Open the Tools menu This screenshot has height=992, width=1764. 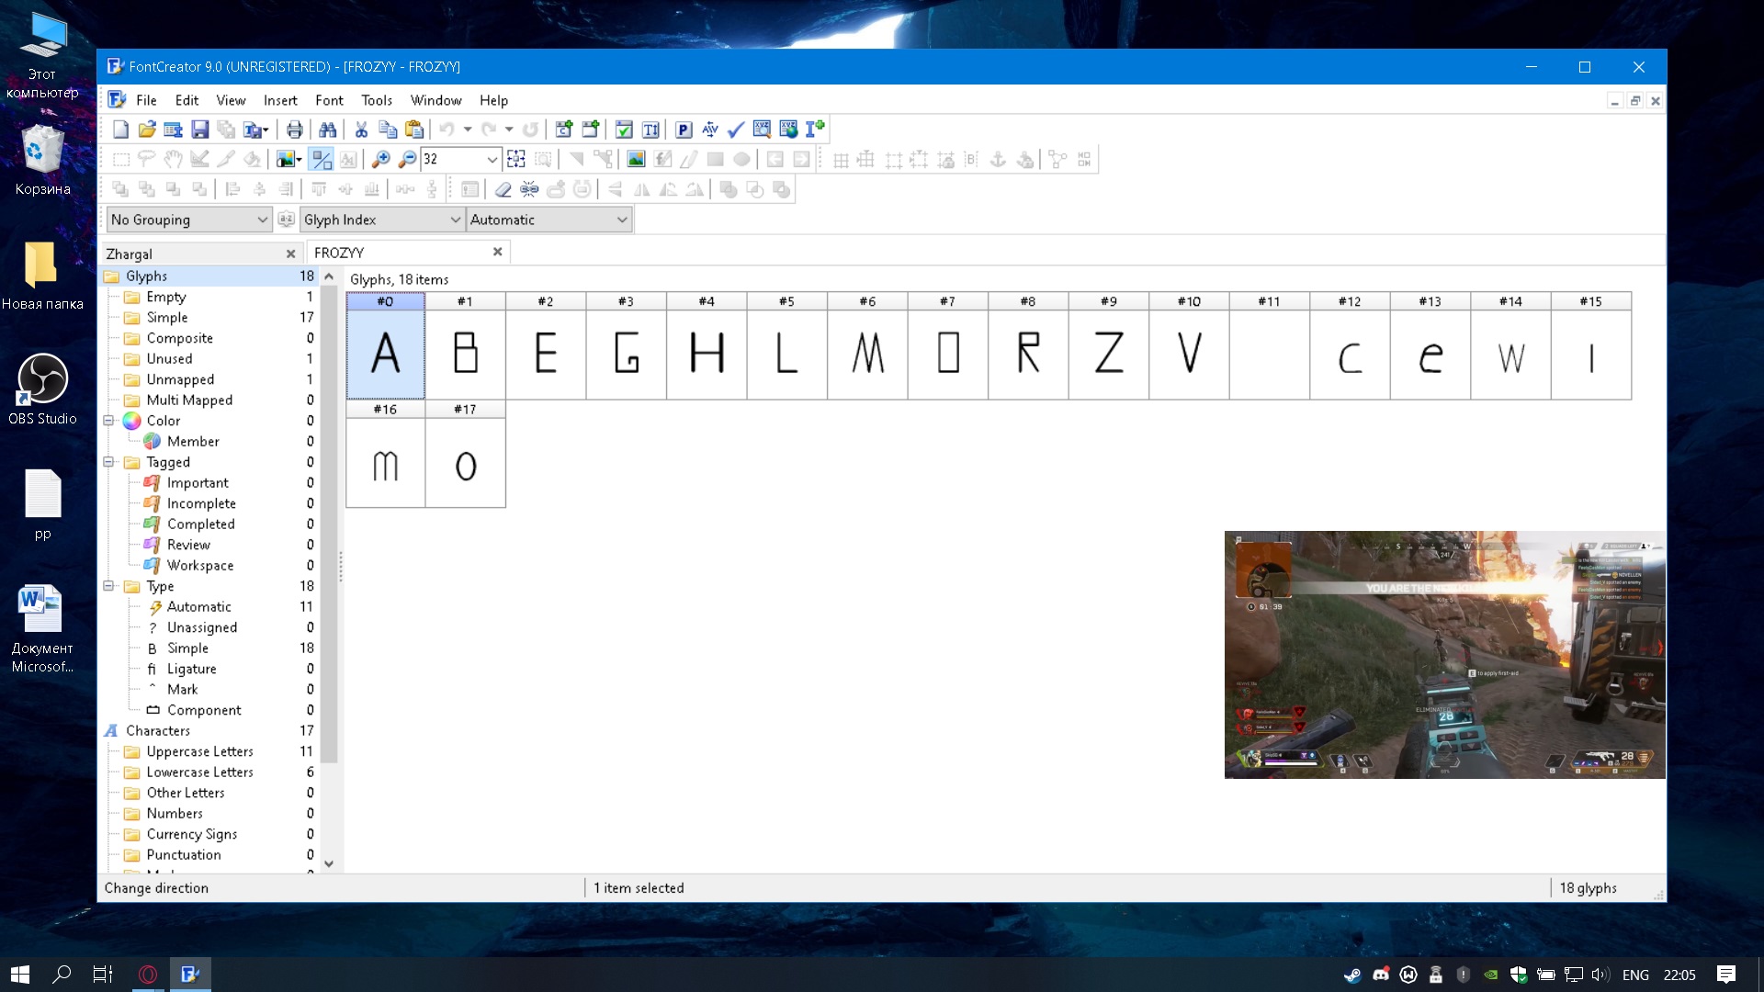377,100
